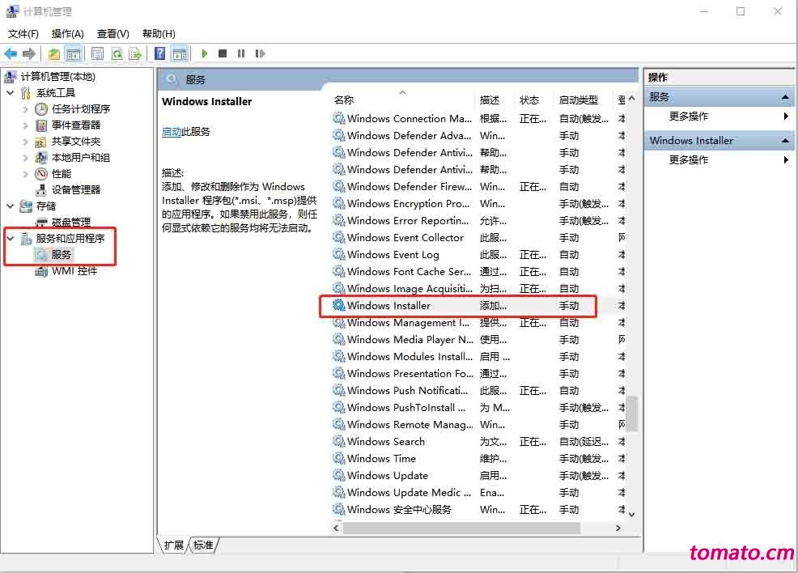Stop the service with the square icon

(x=223, y=53)
